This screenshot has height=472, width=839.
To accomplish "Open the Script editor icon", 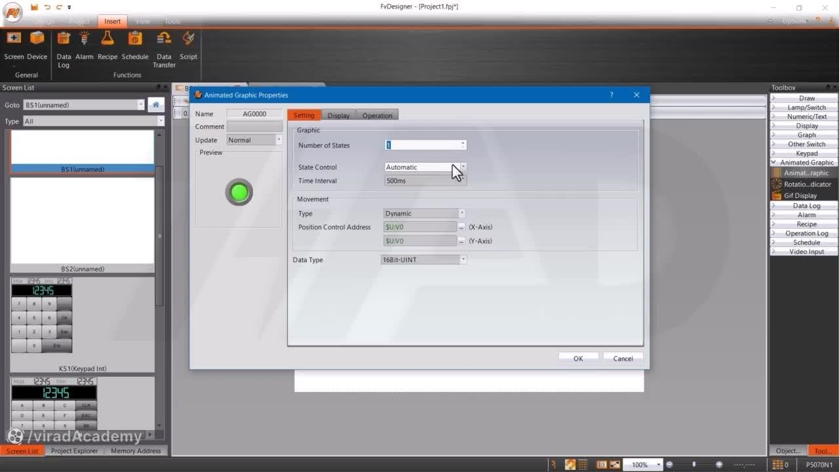I will coord(188,39).
